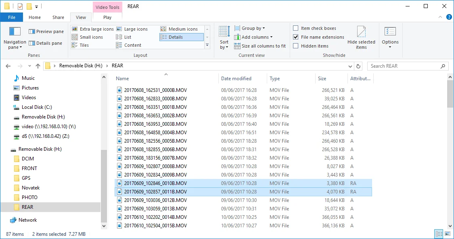This screenshot has height=239, width=454.
Task: Select the Novatek folder
Action: point(31,187)
